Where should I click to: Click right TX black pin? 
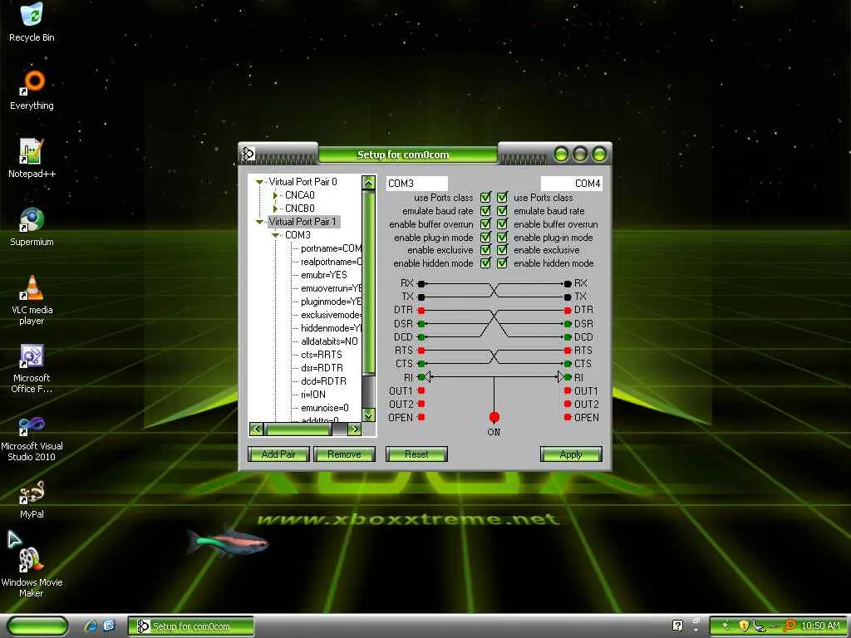pos(568,297)
